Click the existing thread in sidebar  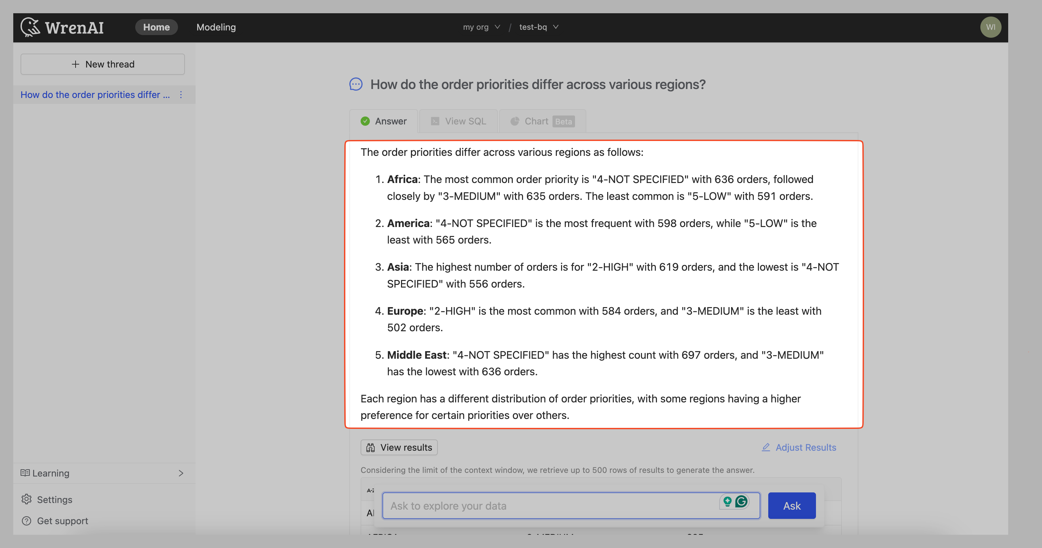[96, 94]
